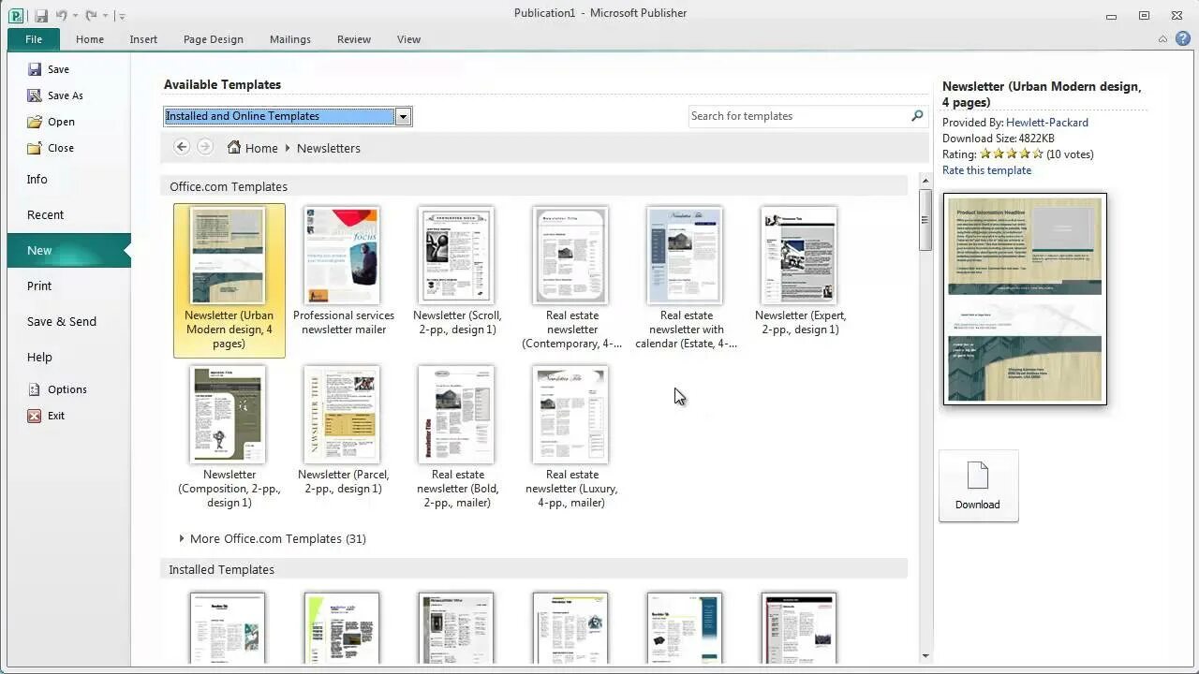Expand More Office.com Templates (31)
The height and width of the screenshot is (674, 1199).
(x=273, y=538)
